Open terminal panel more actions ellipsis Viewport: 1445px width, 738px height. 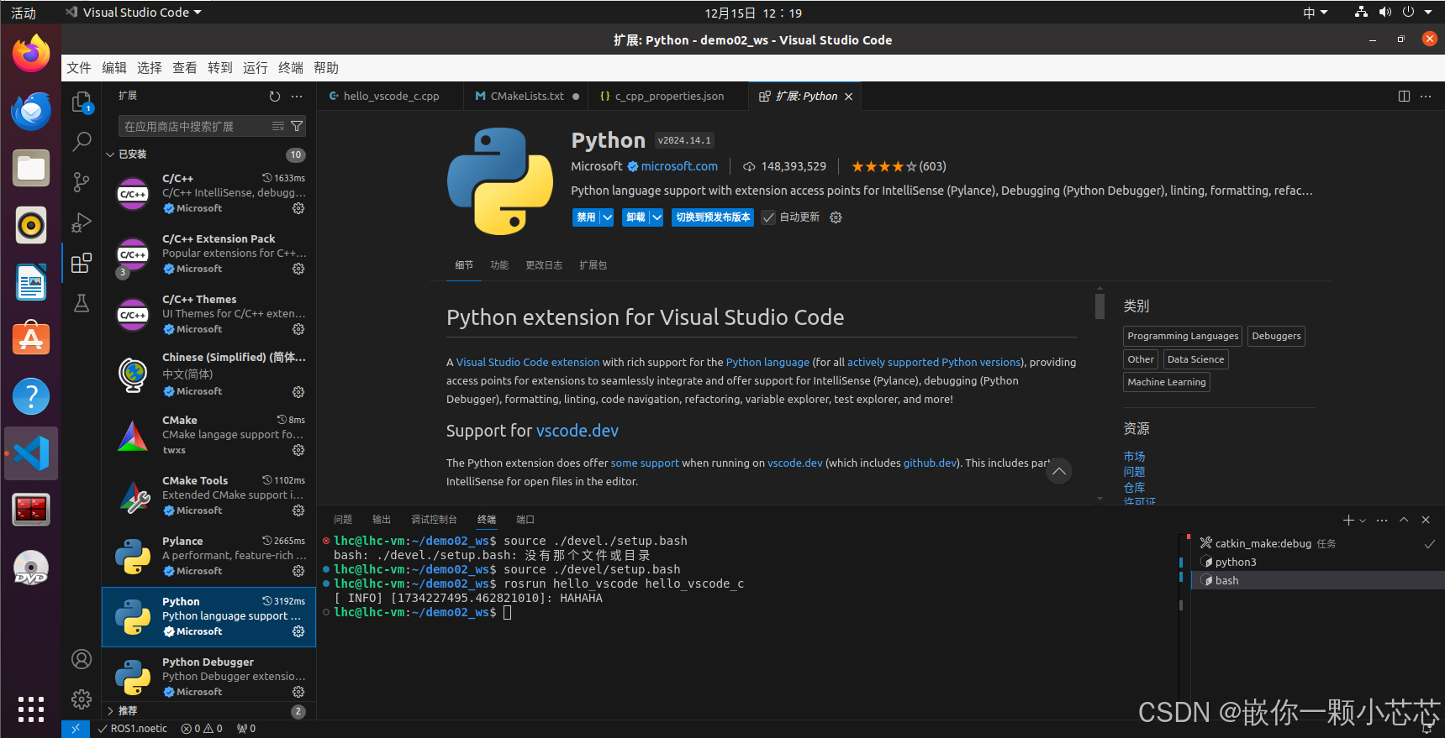click(1382, 521)
